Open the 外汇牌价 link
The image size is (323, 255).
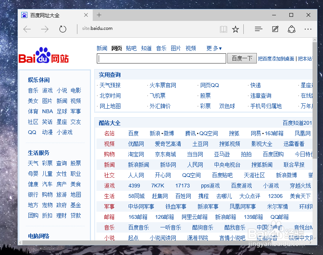coord(160,106)
